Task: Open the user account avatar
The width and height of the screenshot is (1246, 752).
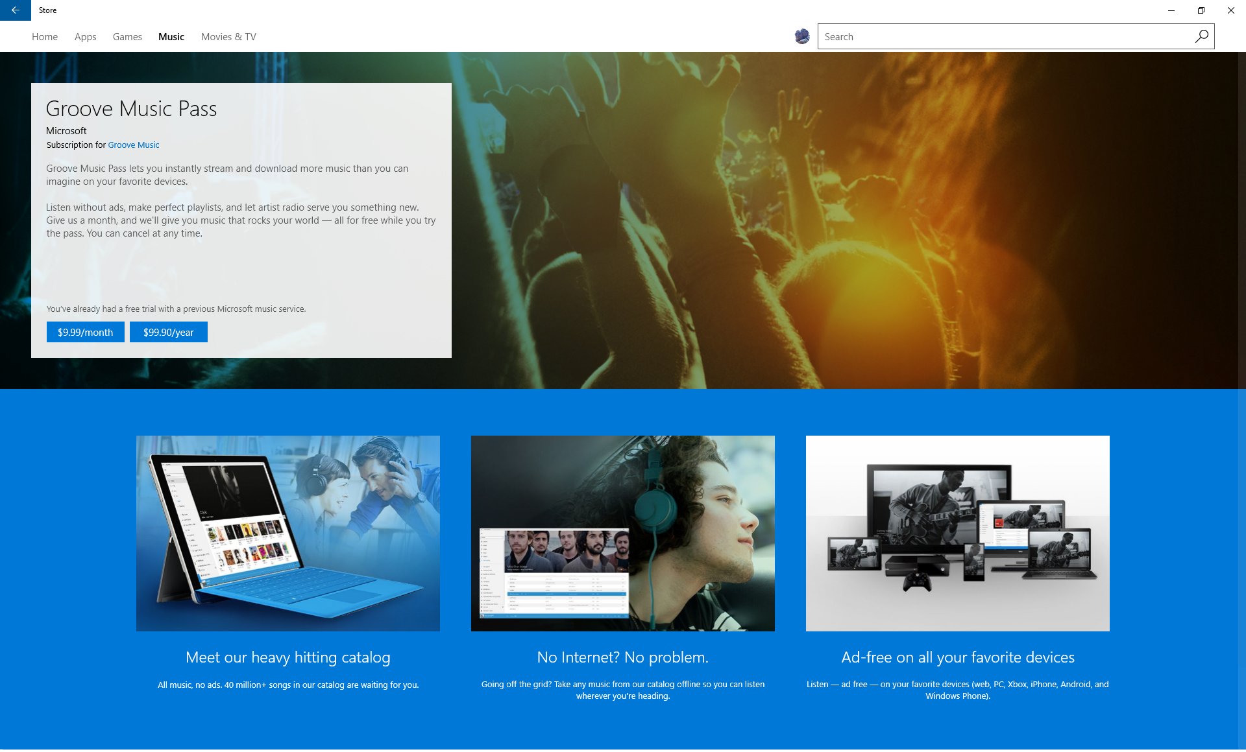Action: [802, 36]
